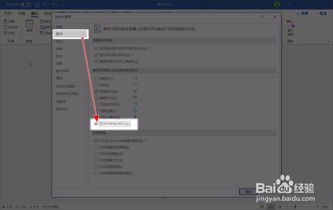This screenshot has width=333, height=210.
Task: Switch to the 开始 ribbon tab
Action: (21, 13)
